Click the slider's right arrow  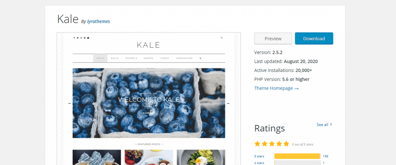pyautogui.click(x=228, y=104)
